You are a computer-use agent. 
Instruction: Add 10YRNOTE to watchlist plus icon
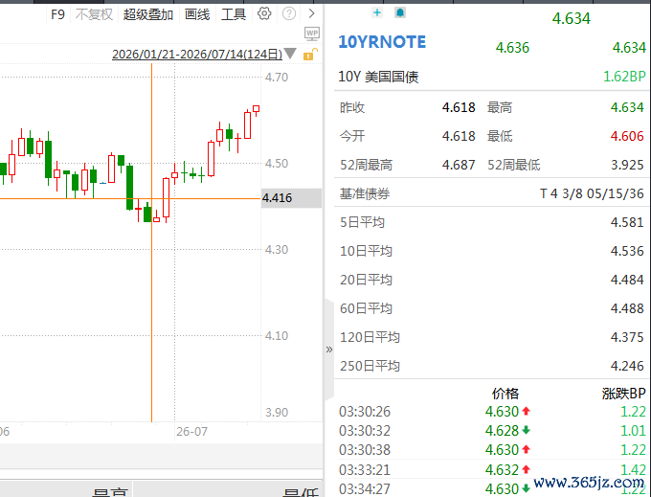tap(377, 12)
